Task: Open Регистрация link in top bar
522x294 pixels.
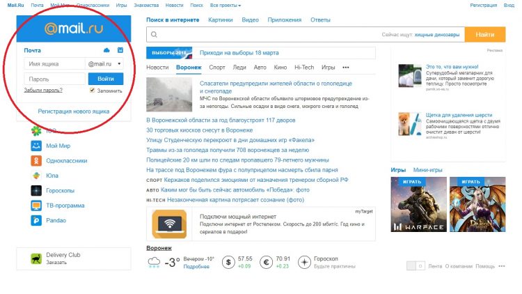Action: (484, 6)
